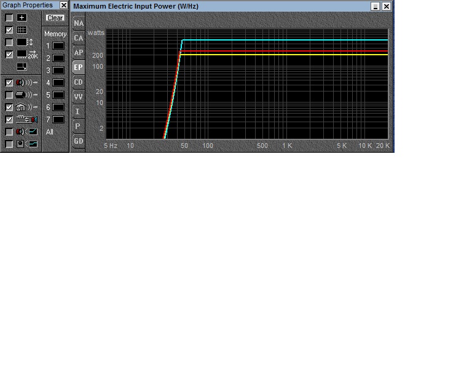Select memory slot 6 swatch

tap(58, 107)
